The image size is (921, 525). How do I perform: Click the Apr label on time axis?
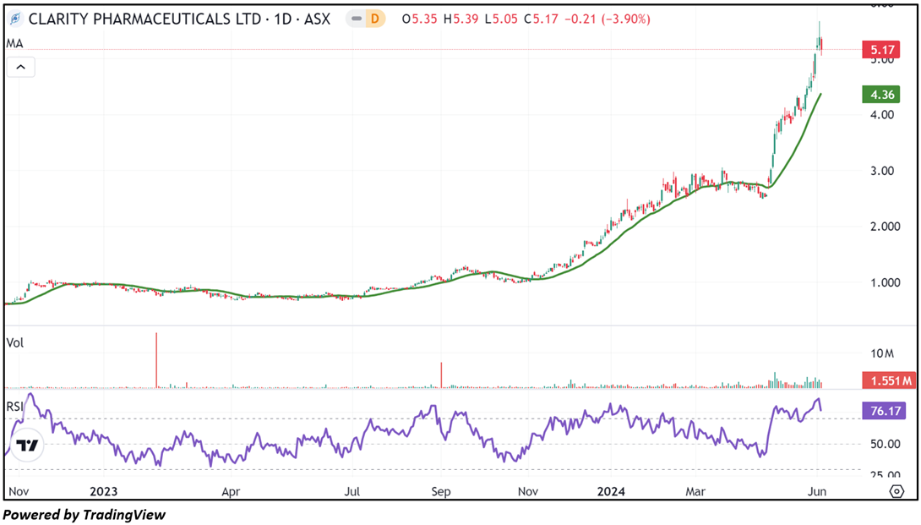click(231, 491)
